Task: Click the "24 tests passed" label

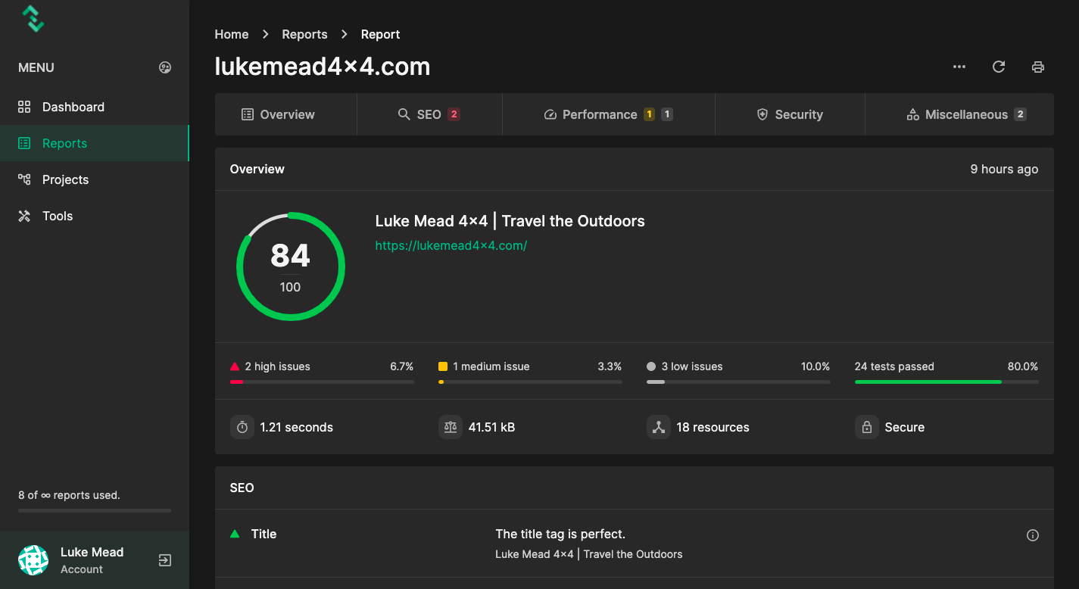Action: tap(894, 366)
